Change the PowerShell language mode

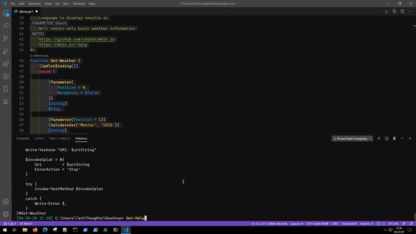(349, 224)
